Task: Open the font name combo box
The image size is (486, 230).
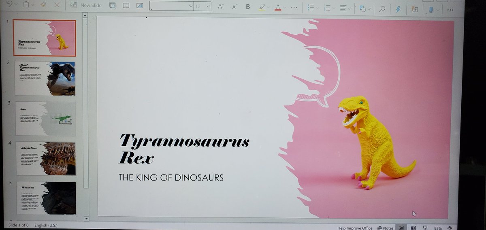Action: pos(171,6)
